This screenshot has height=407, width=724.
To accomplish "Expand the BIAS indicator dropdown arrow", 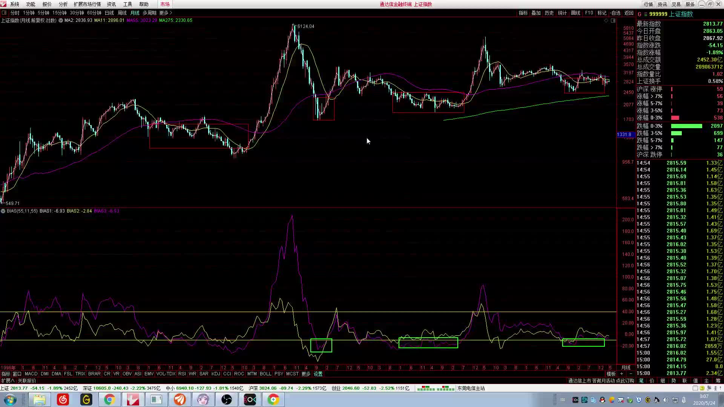I will (x=3, y=211).
